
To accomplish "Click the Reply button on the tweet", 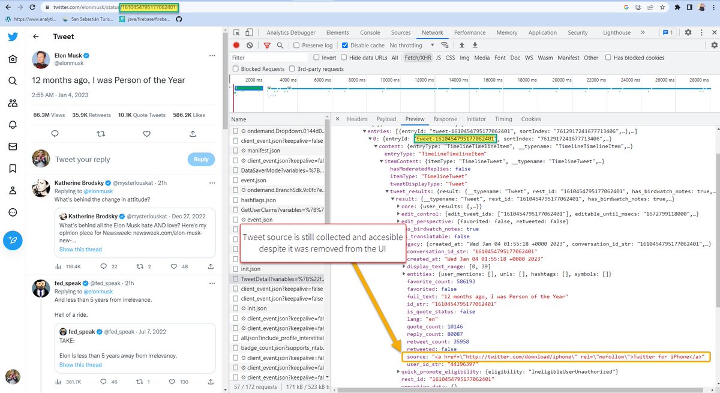I will [x=201, y=159].
